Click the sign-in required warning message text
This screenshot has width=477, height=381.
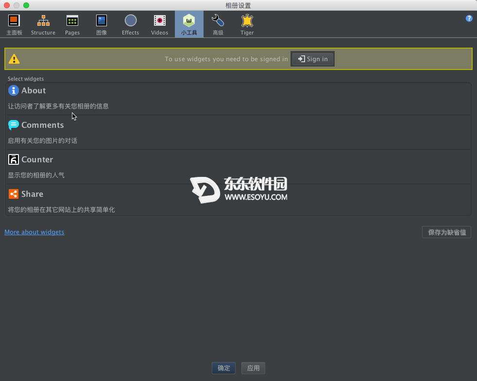226,59
